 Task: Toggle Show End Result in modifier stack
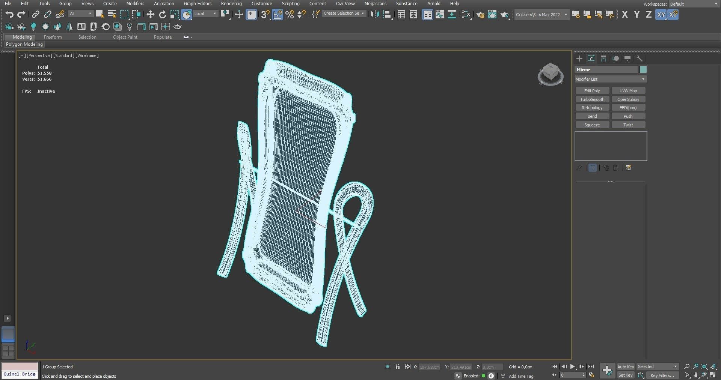pos(593,168)
